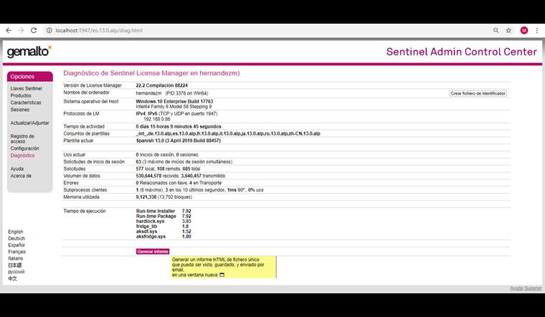Click the Generar informe button

point(153,251)
